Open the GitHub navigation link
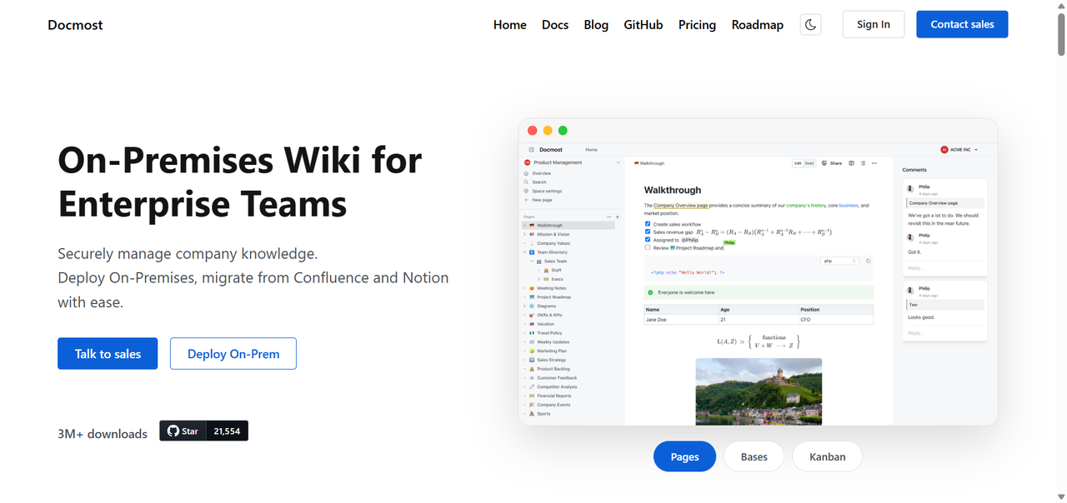The height and width of the screenshot is (503, 1067). (644, 25)
